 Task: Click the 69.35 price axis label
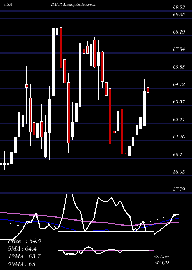179,15
